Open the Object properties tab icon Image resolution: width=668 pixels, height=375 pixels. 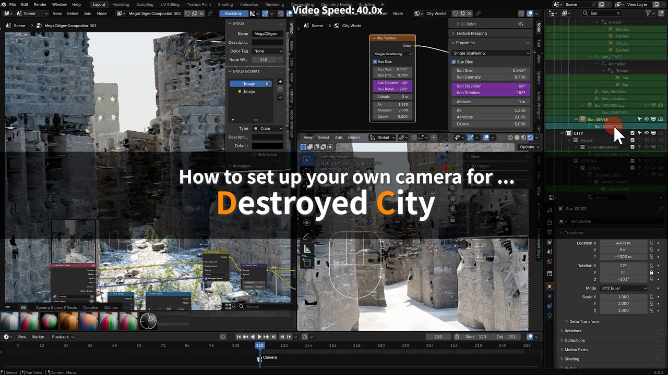550,286
